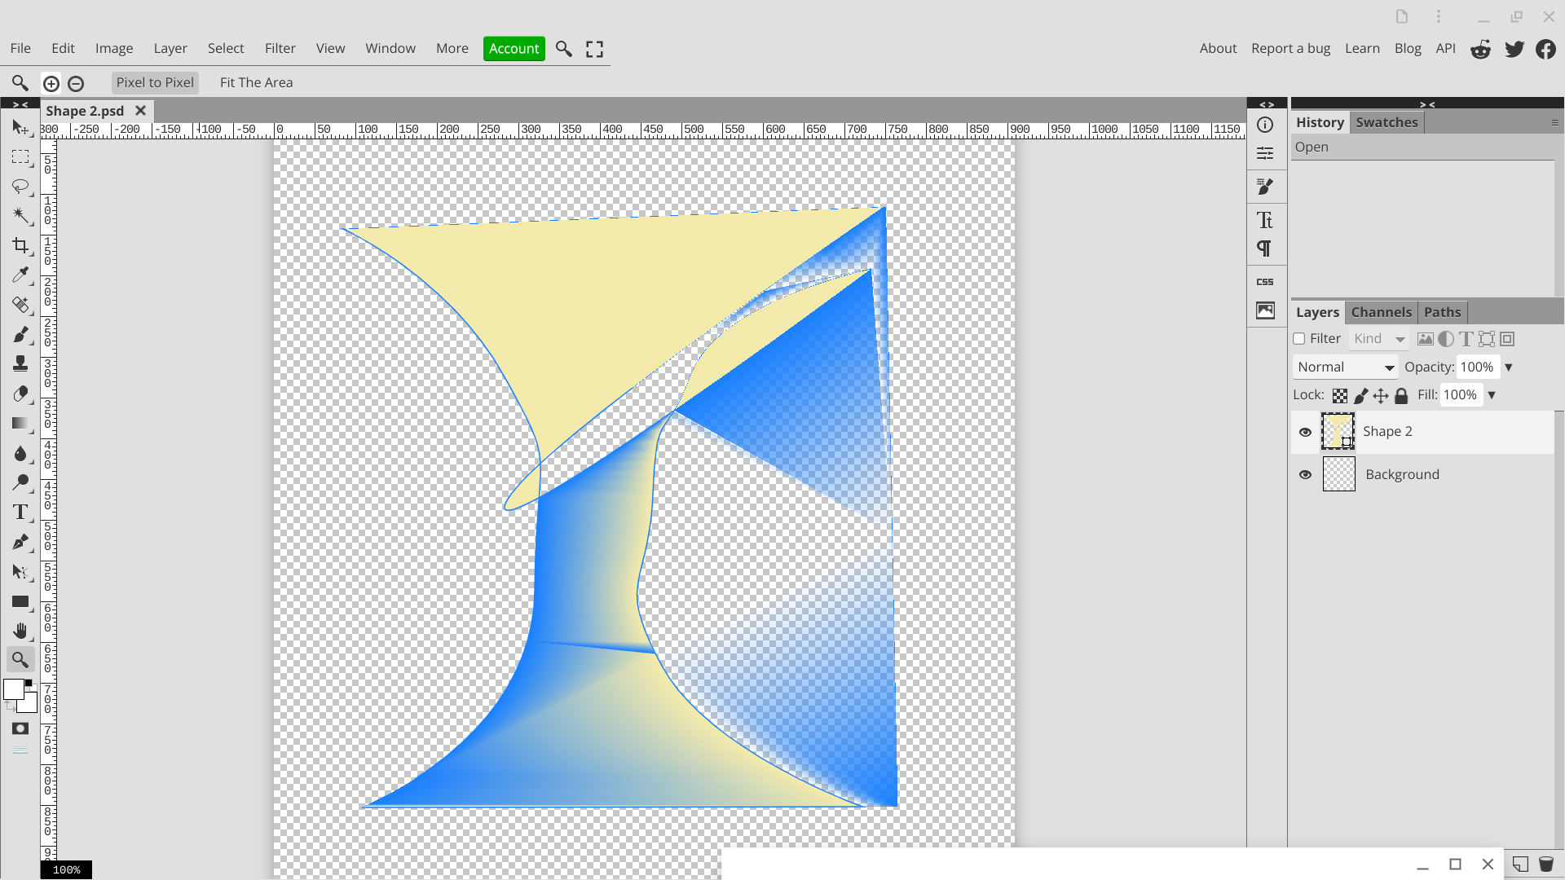Open the Character panel
Viewport: 1565px width, 880px height.
[x=1265, y=218]
